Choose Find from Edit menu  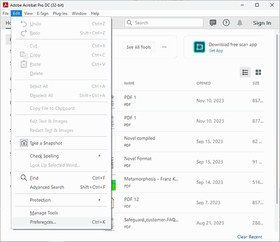click(x=61, y=178)
